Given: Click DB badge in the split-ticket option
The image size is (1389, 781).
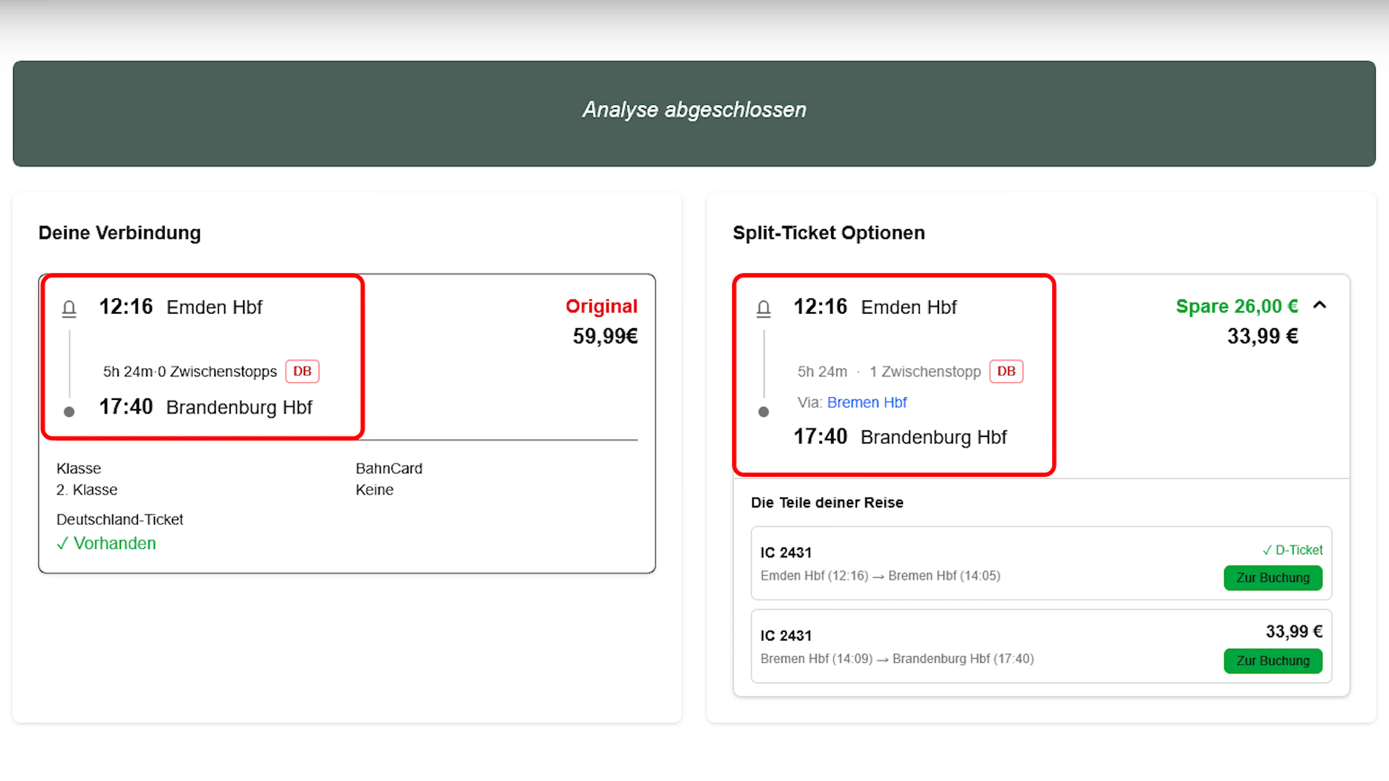Looking at the screenshot, I should [x=1006, y=371].
